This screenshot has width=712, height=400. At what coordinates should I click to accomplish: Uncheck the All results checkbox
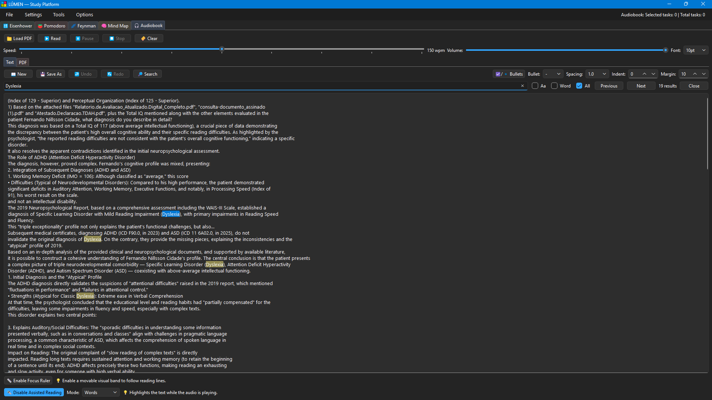[x=579, y=86]
